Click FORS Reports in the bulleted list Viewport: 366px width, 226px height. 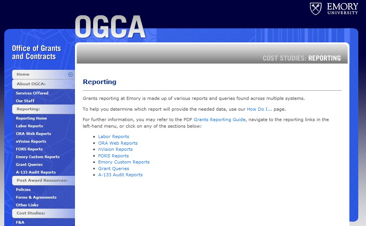[x=114, y=156]
